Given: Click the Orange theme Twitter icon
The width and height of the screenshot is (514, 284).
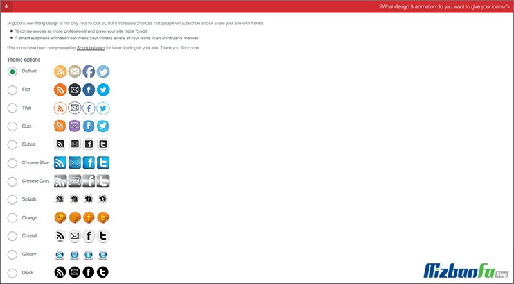Looking at the screenshot, I should pyautogui.click(x=103, y=217).
